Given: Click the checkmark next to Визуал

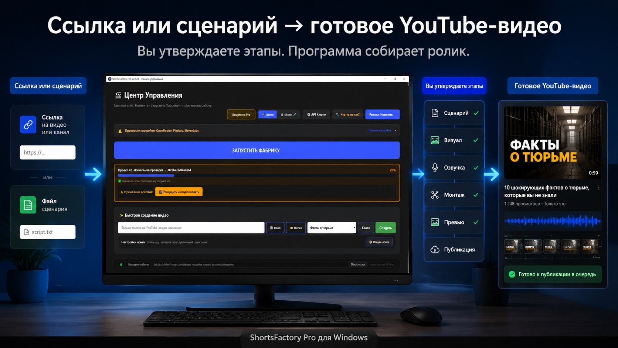Looking at the screenshot, I should 476,140.
